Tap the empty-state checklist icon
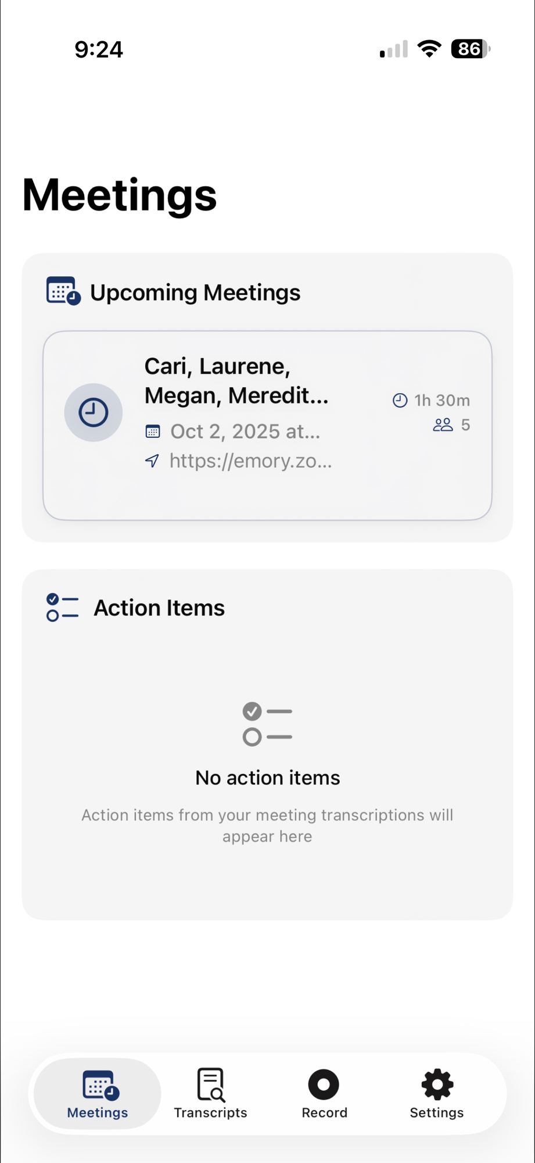 [x=267, y=724]
